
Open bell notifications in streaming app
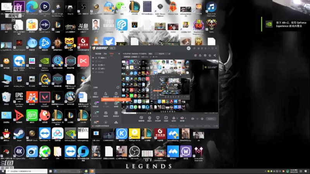(210, 55)
